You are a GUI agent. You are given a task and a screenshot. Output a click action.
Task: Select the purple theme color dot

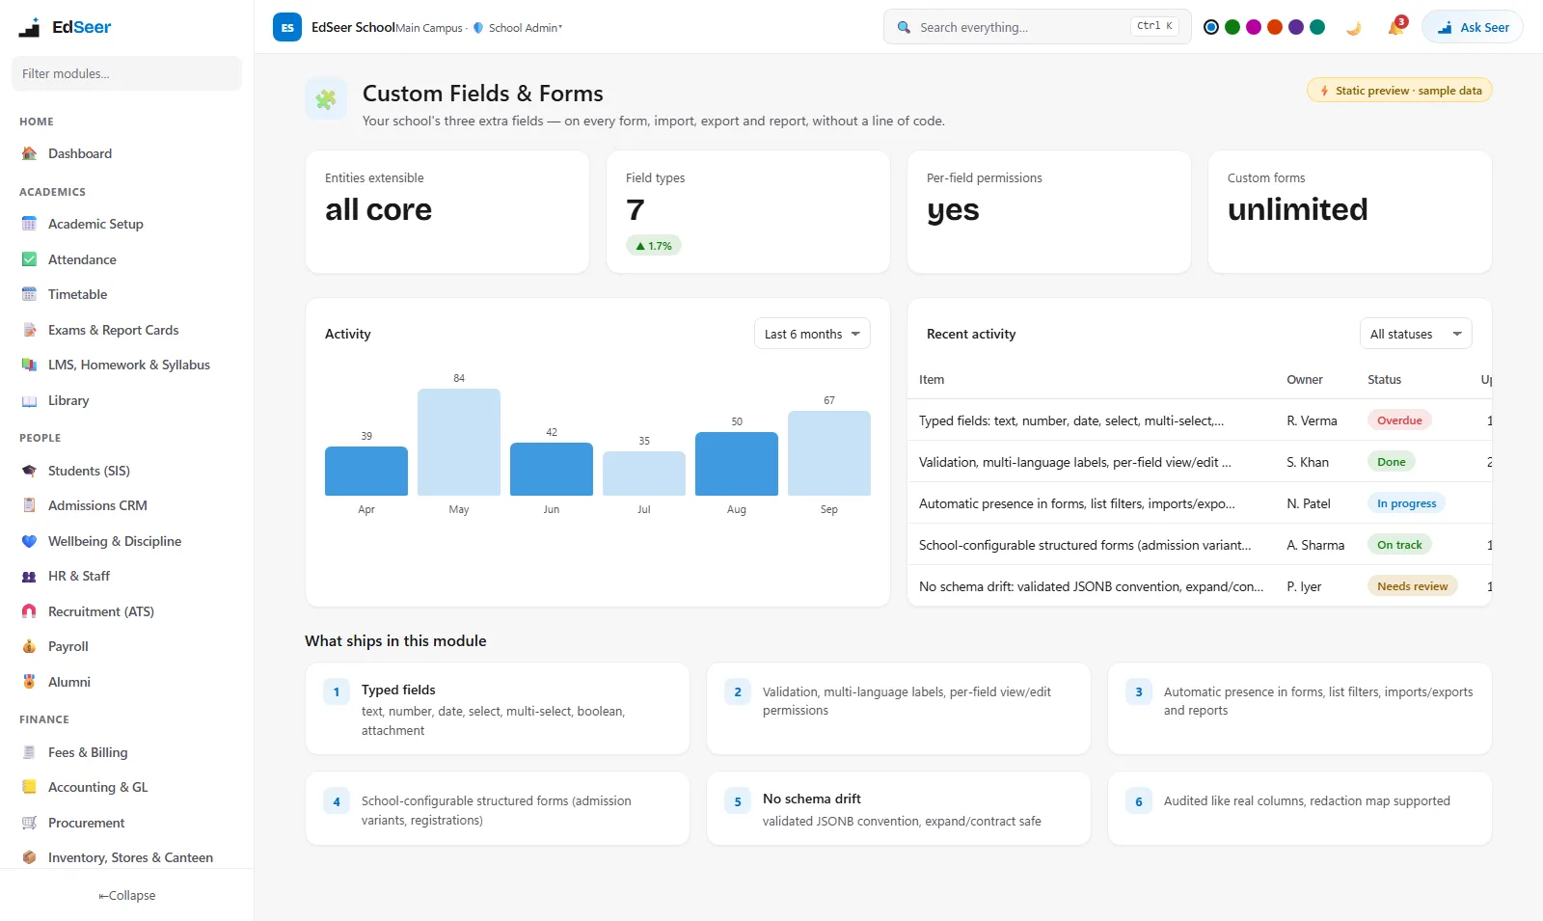point(1296,27)
